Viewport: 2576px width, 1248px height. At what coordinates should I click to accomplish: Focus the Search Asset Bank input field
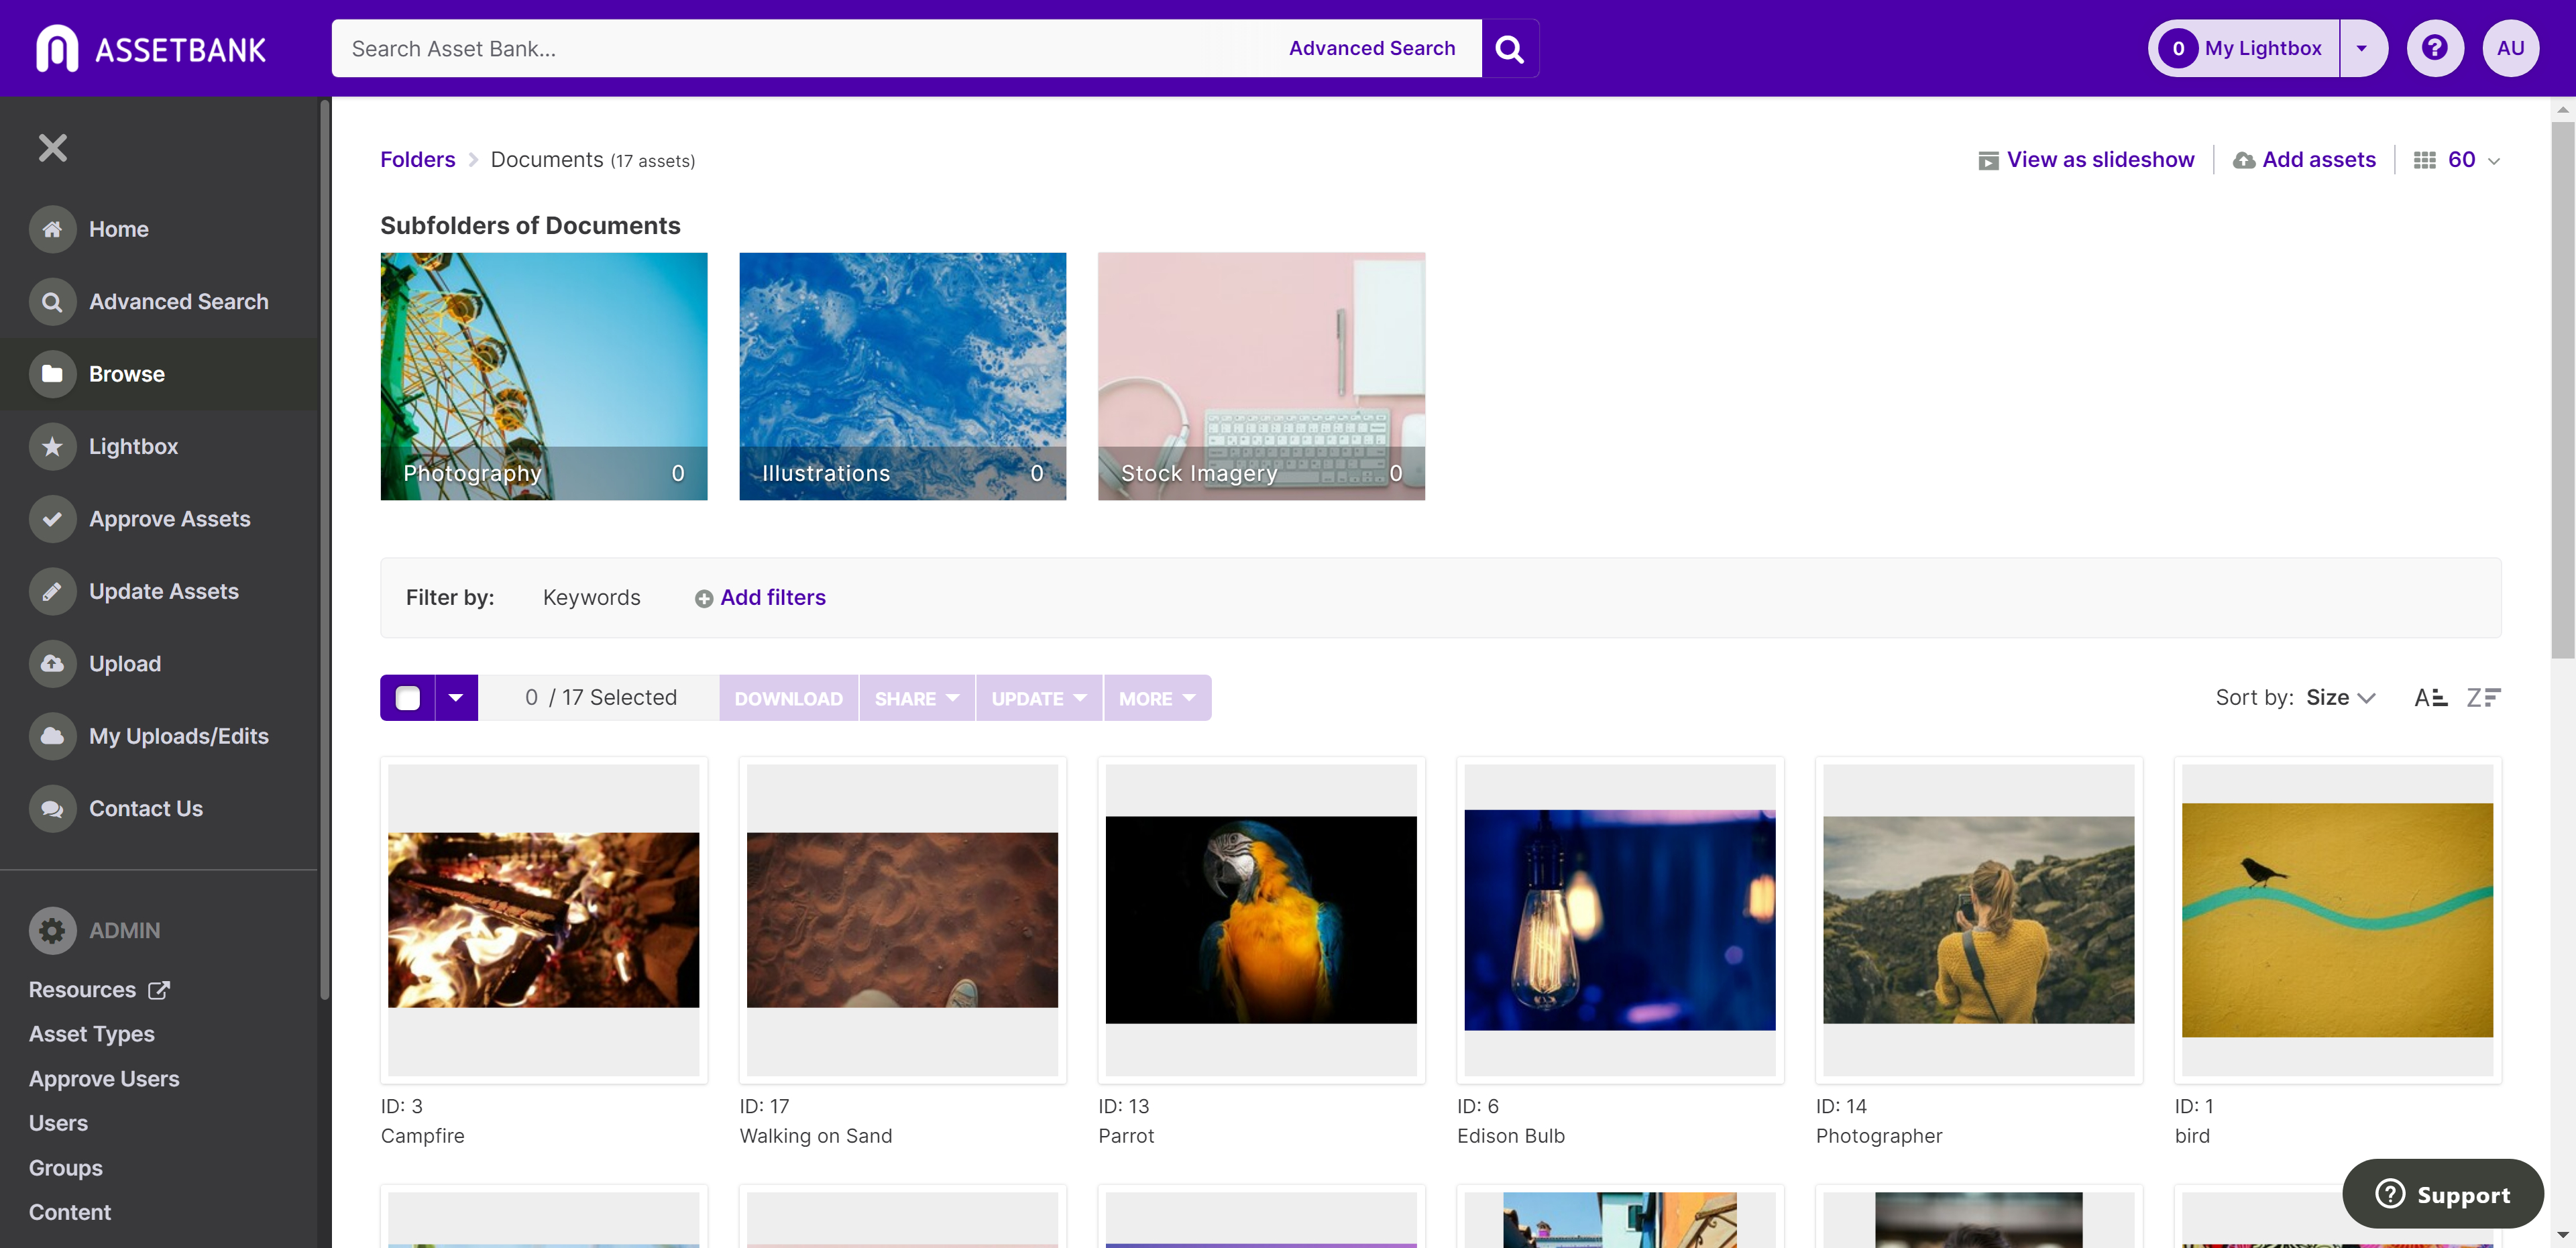tap(810, 48)
